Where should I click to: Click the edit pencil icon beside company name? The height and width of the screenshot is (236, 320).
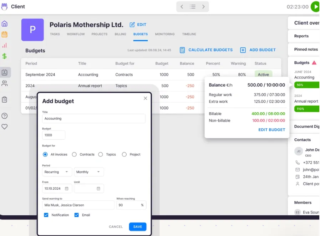(132, 25)
